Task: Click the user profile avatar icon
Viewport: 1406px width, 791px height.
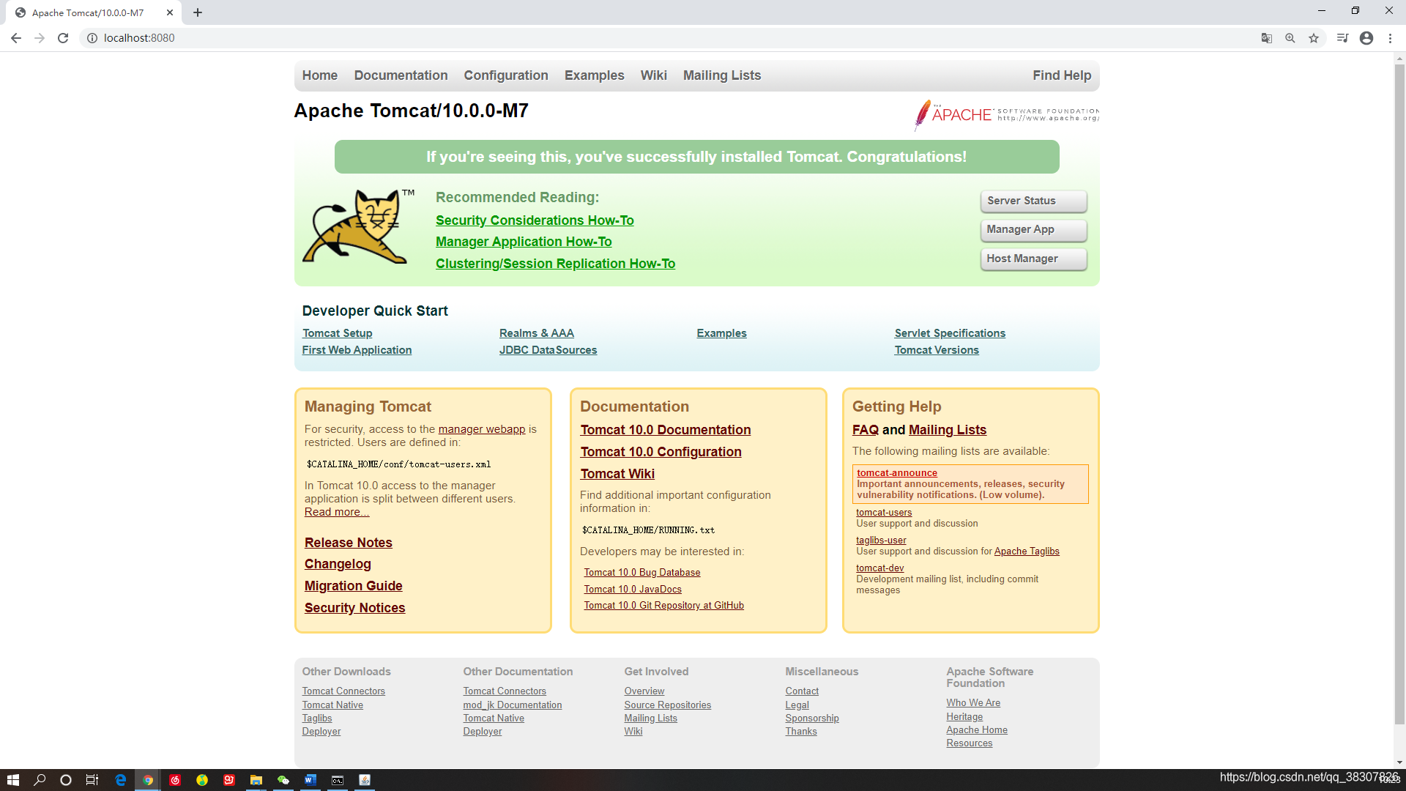Action: (1366, 38)
